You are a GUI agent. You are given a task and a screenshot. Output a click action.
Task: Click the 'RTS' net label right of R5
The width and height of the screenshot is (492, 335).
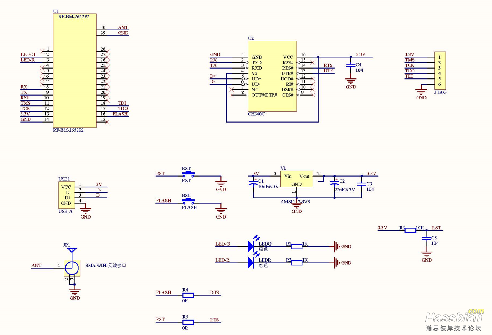click(214, 320)
